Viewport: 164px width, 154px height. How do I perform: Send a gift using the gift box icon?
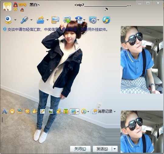pyautogui.click(x=66, y=111)
